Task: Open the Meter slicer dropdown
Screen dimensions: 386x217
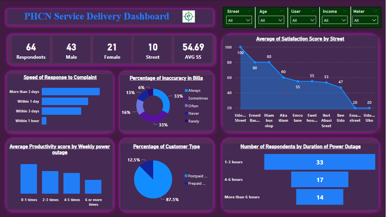Action: click(x=365, y=20)
